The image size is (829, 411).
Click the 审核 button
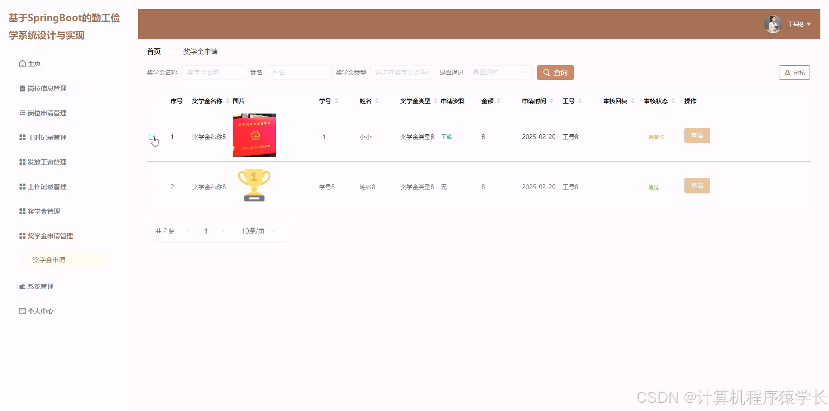(x=794, y=73)
